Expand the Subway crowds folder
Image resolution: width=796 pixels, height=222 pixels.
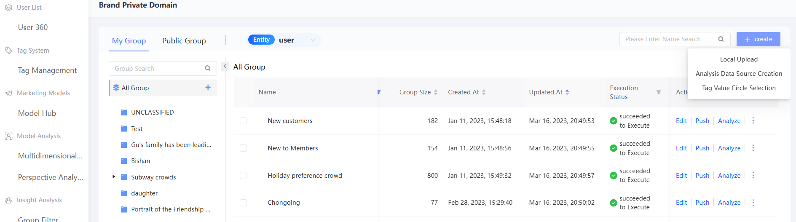pos(114,177)
